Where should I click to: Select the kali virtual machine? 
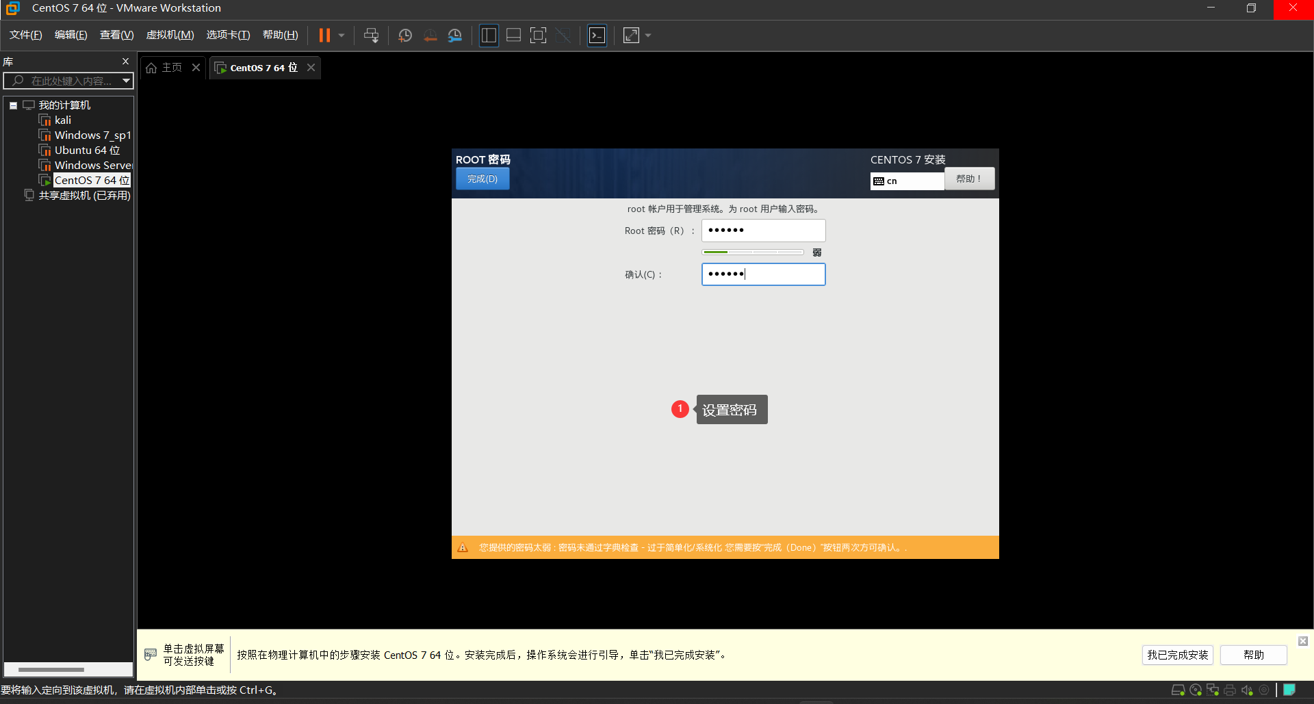pyautogui.click(x=63, y=120)
